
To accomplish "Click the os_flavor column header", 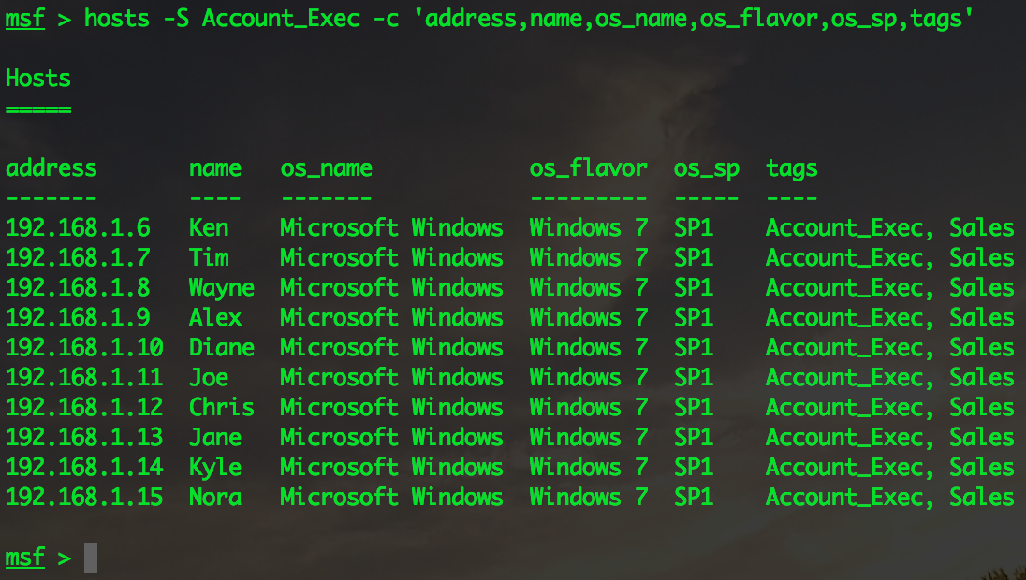I will click(x=588, y=168).
